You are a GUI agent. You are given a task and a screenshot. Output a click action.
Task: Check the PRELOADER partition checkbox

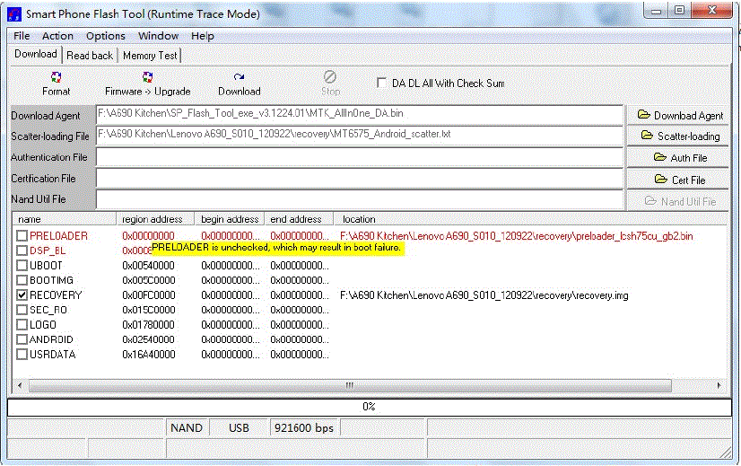point(22,235)
